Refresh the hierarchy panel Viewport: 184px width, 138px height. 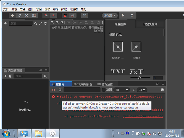click(45, 23)
